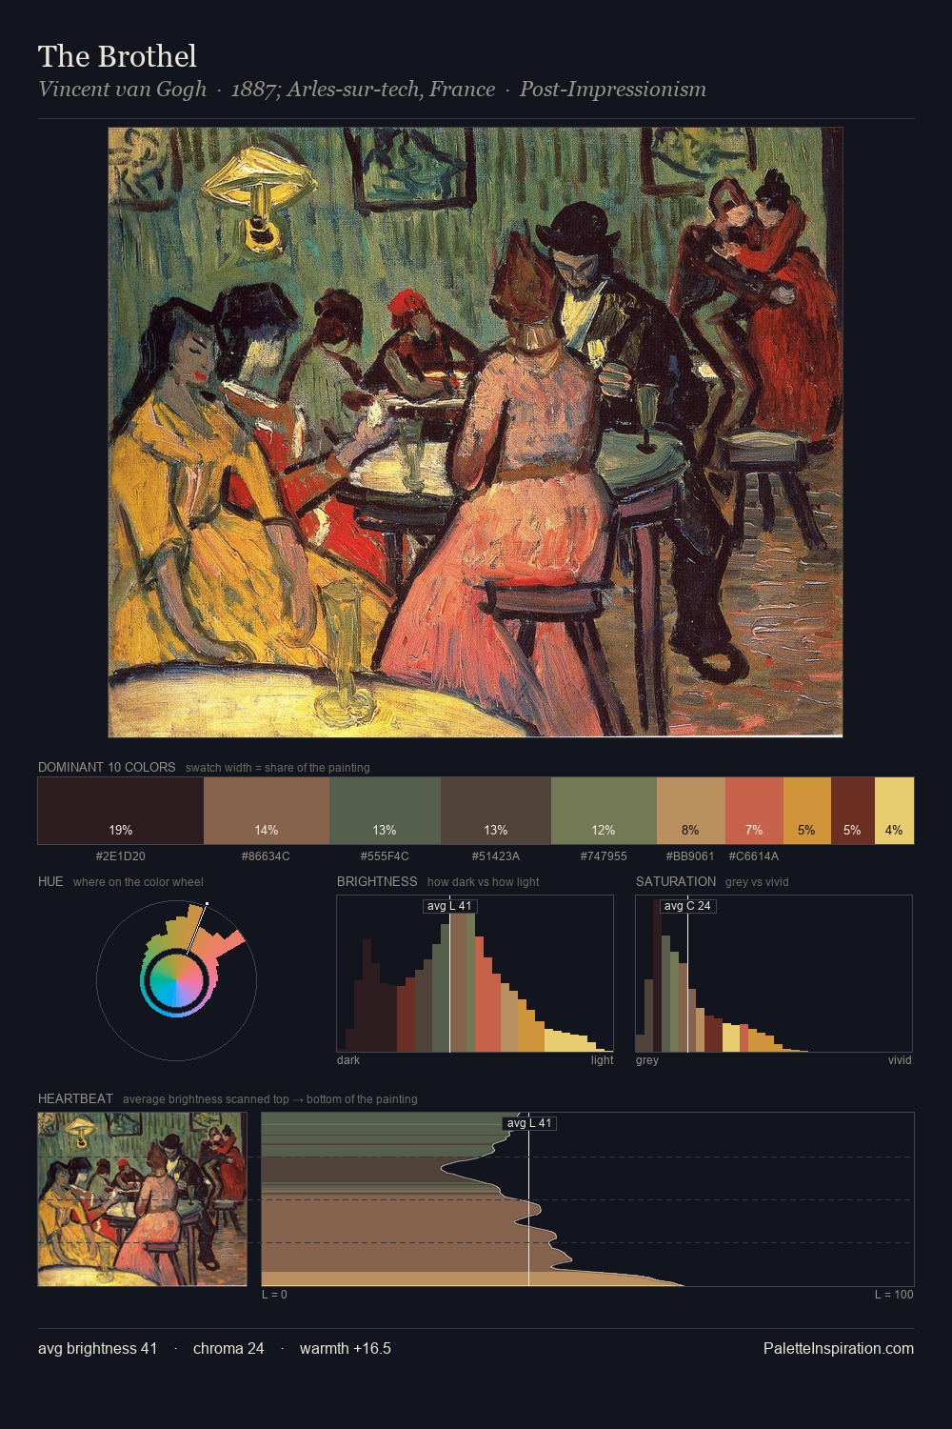Viewport: 952px width, 1429px height.
Task: Click the 5% golden ochre swatch
Action: pos(807,811)
